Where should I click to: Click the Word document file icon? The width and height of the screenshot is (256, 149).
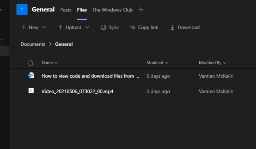[x=31, y=76]
